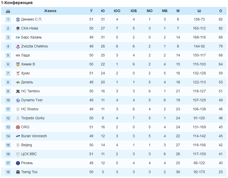228x178 pixels.
Task: Open the Torpedo Gorky team link
Action: coord(33,118)
